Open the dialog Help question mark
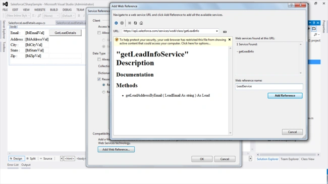The height and width of the screenshot is (184, 328). point(291,5)
